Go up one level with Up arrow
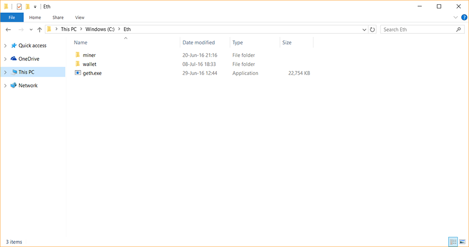 pos(40,29)
